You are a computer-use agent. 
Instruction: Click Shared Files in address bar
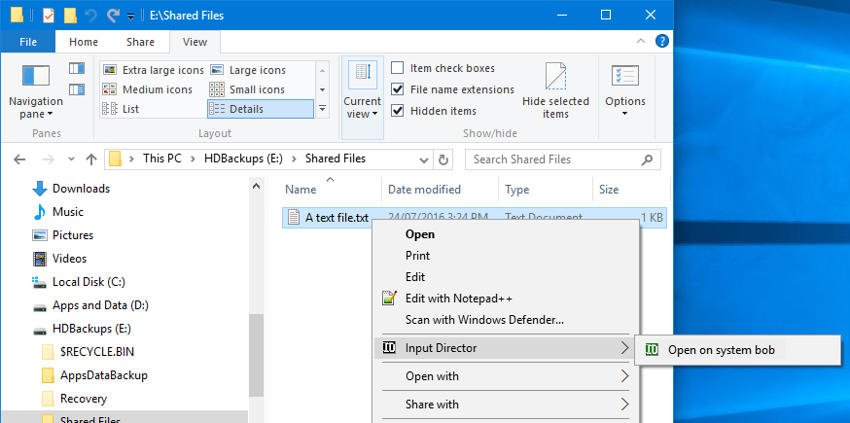coord(336,159)
